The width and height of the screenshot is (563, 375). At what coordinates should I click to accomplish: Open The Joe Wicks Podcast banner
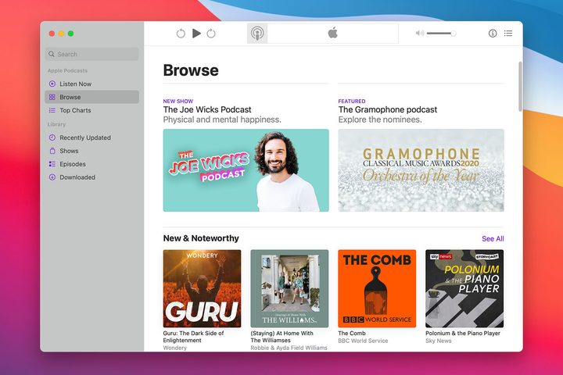[x=246, y=170]
